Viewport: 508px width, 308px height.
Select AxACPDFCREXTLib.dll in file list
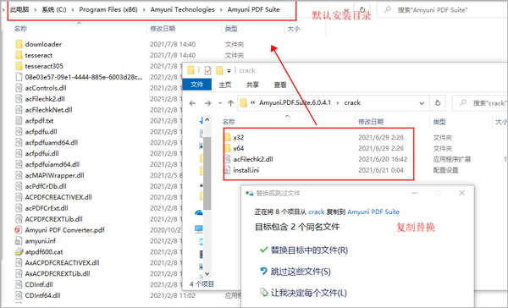pos(58,273)
